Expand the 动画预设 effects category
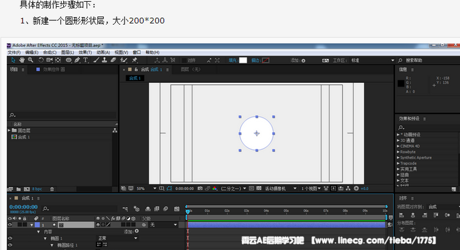Viewport: 460px width, 250px height. click(x=398, y=135)
